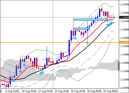Click the 19 Aug 08:00 time label
This screenshot has height=93, width=129.
pos(110,91)
